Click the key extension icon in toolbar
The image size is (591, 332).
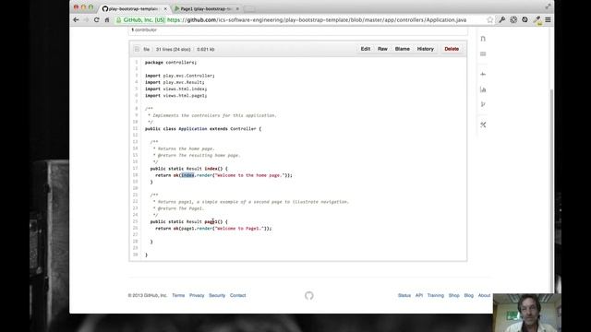point(501,20)
